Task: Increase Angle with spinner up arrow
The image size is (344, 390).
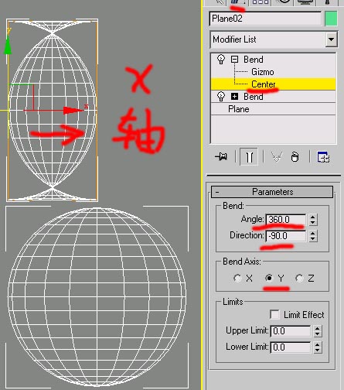Action: pos(313,217)
